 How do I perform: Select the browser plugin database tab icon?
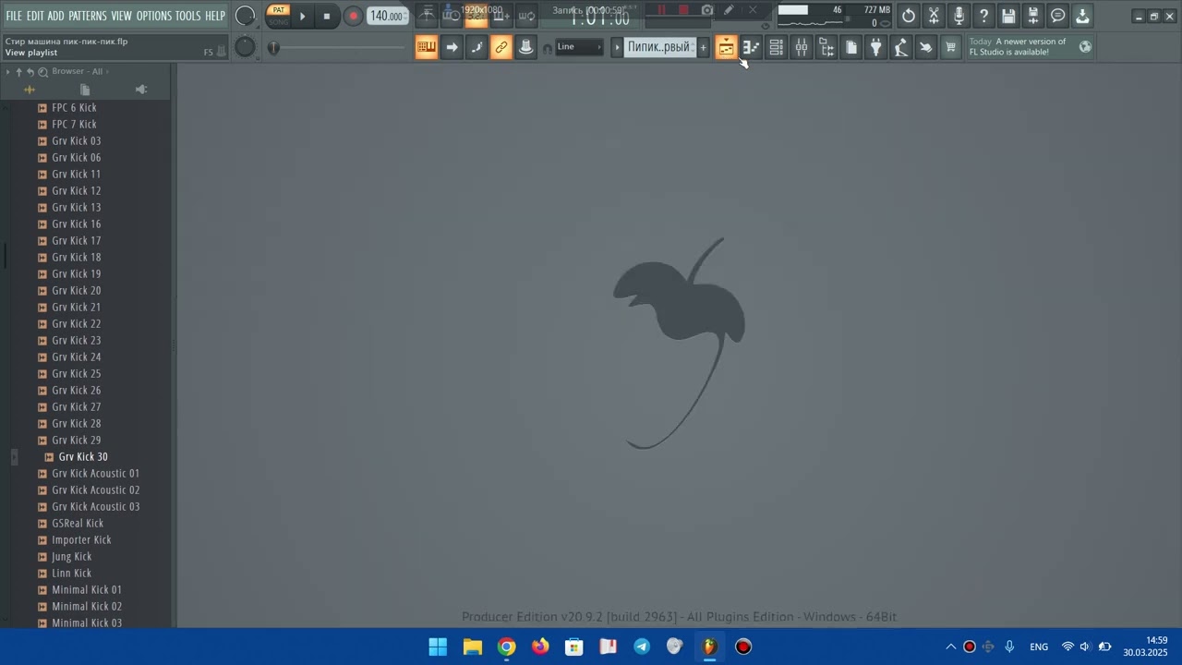tap(140, 90)
